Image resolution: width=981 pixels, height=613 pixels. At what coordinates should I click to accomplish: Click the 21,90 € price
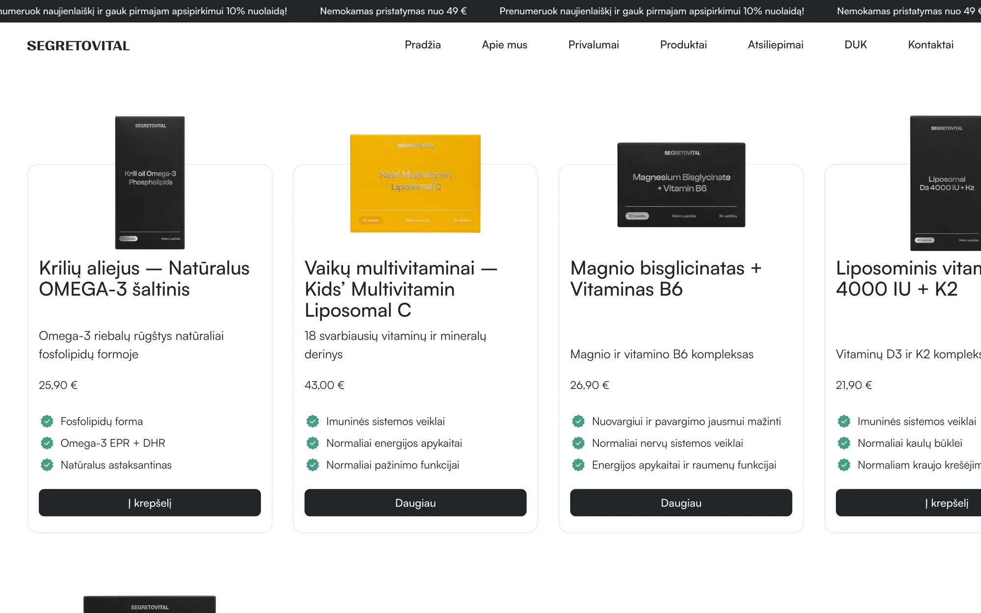tap(854, 385)
